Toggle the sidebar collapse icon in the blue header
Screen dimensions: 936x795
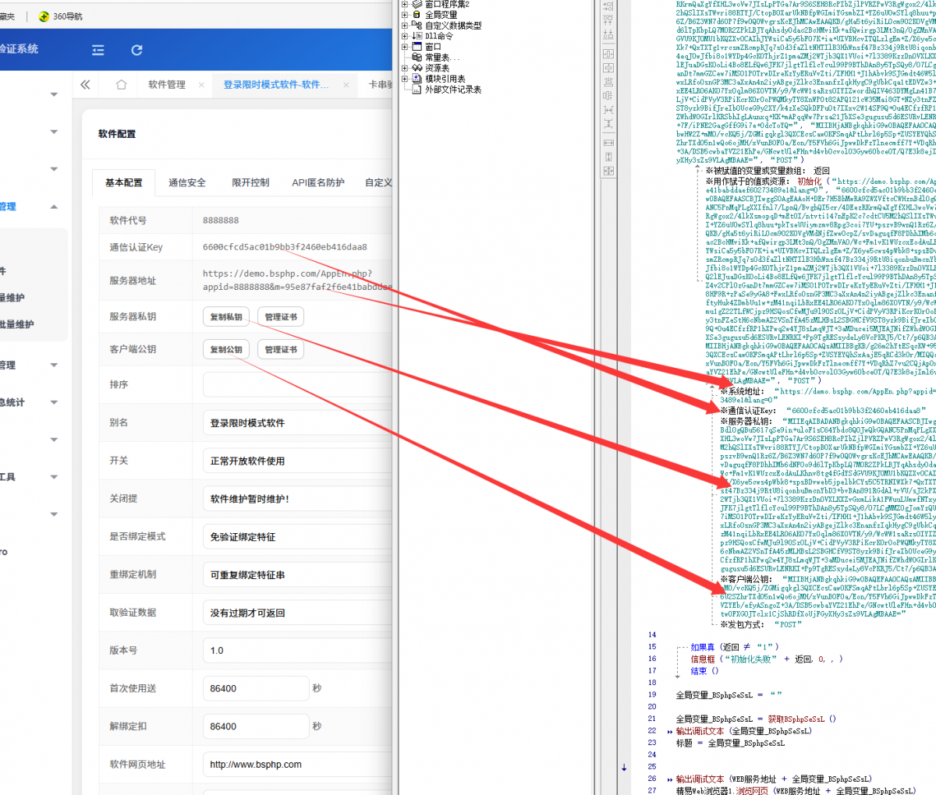click(97, 50)
